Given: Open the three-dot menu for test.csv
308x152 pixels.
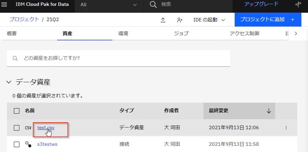Looking at the screenshot, I should point(286,128).
